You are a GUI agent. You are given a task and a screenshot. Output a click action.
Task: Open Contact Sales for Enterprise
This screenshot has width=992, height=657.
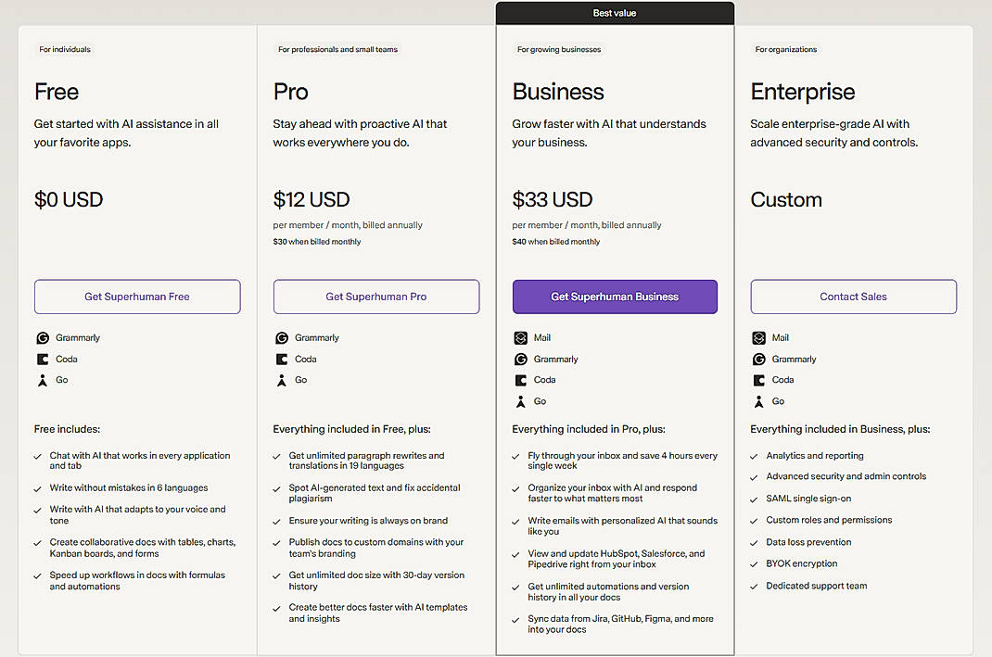[854, 297]
